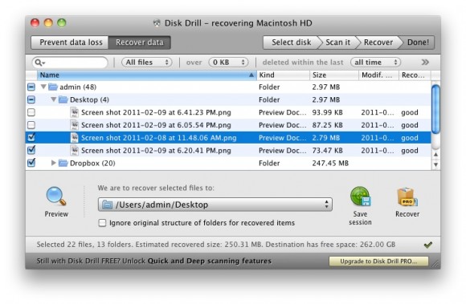Viewport: 466px width, 304px height.
Task: Click the Disk Drill title bar icon
Action: point(157,23)
